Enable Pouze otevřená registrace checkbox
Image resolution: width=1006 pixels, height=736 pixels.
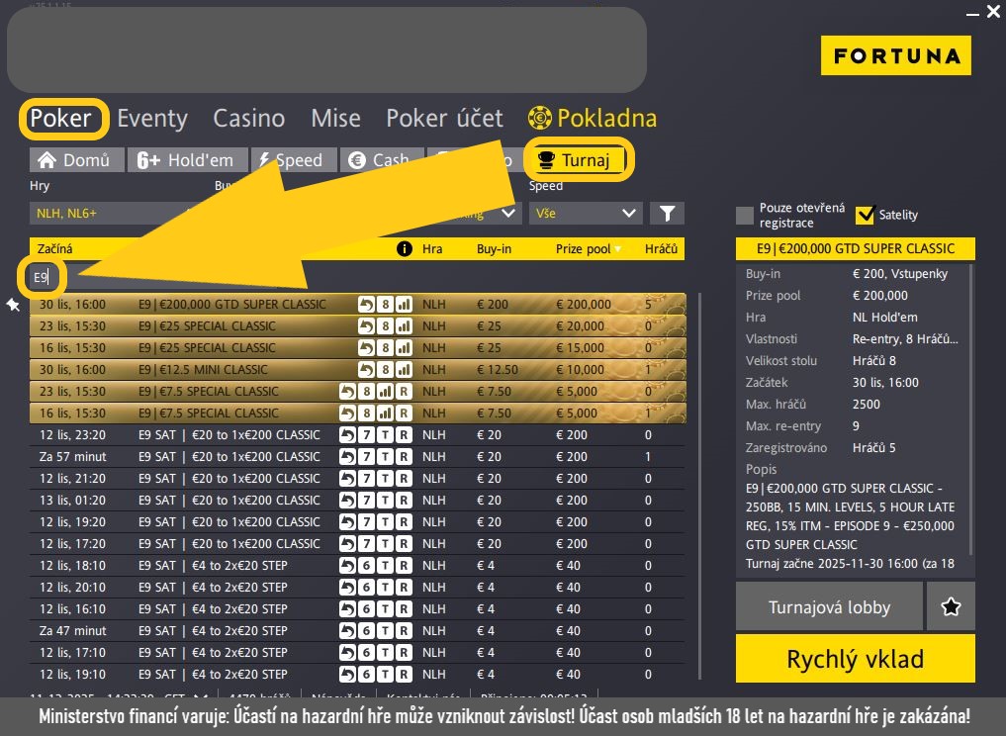745,216
